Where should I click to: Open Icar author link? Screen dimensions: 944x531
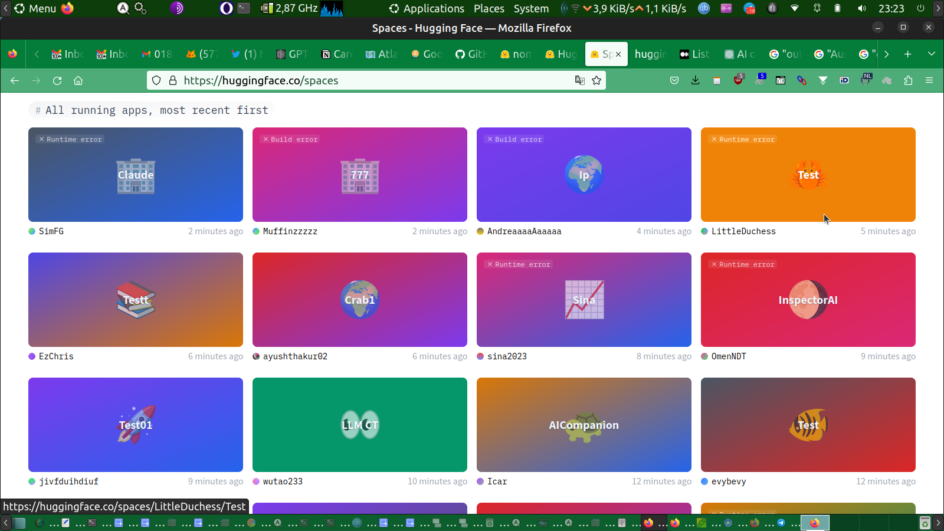pyautogui.click(x=497, y=481)
